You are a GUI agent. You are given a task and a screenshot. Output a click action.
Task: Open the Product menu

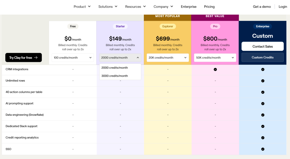tap(82, 7)
